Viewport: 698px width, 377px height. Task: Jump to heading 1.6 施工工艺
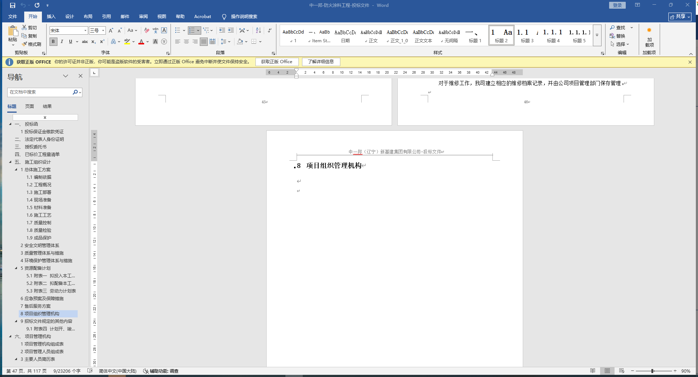(39, 215)
